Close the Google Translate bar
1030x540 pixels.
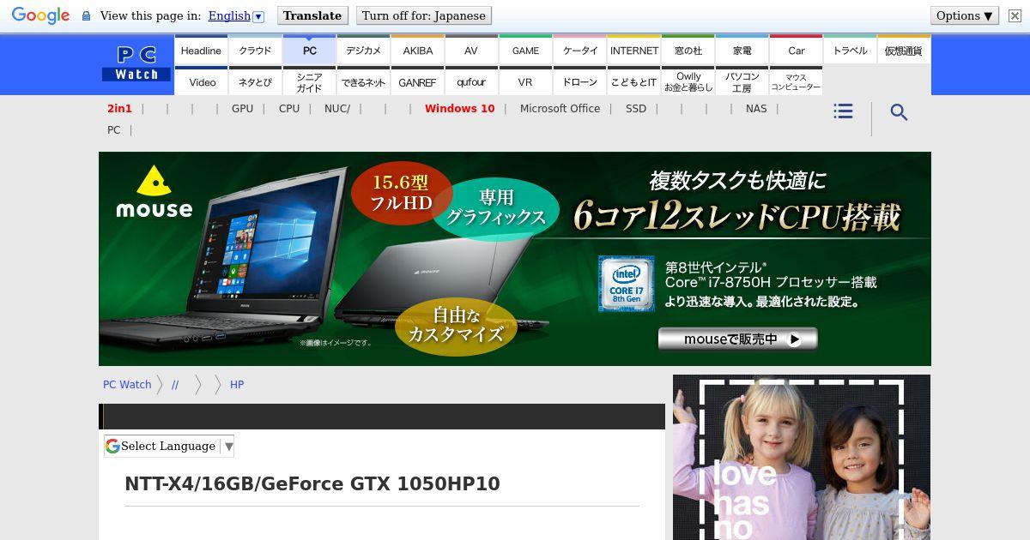coord(1015,15)
